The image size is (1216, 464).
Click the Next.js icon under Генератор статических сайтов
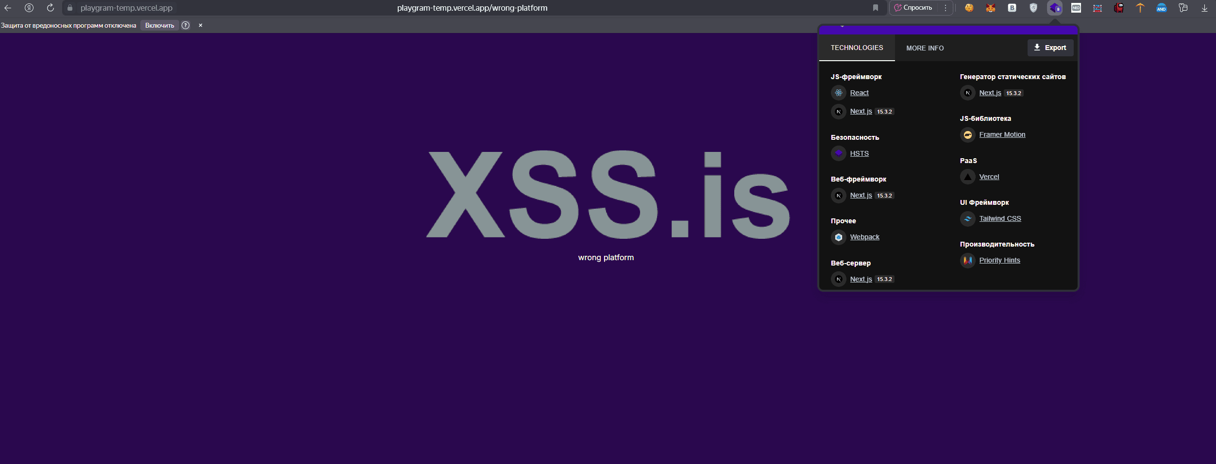tap(968, 93)
